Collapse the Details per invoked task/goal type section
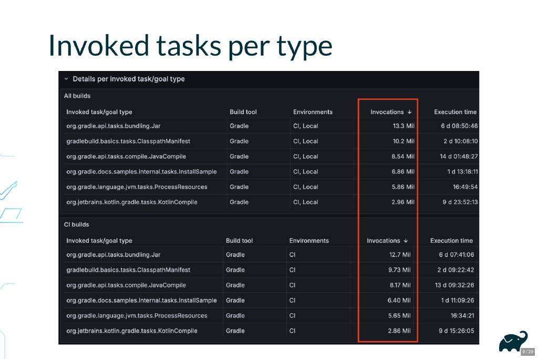 pyautogui.click(x=66, y=79)
